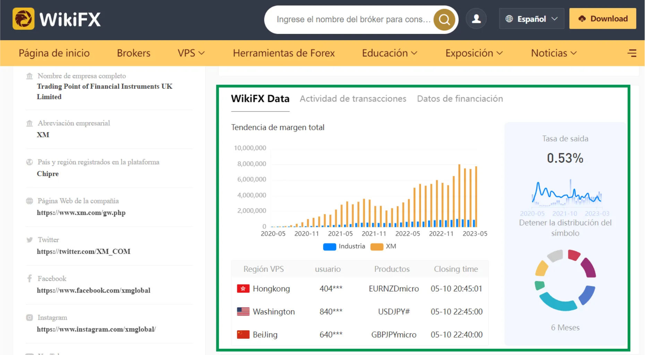Click the Productos column header
645x355 pixels.
coord(392,269)
